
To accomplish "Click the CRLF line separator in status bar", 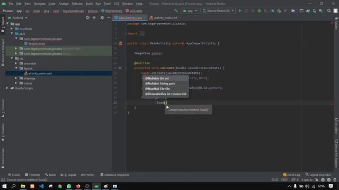I will (x=284, y=179).
